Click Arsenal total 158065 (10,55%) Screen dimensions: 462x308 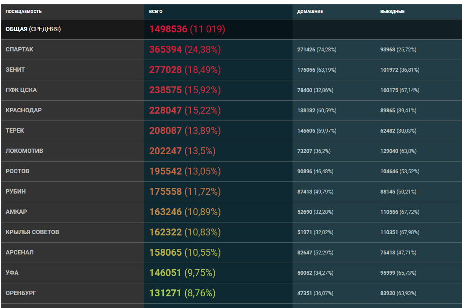click(x=185, y=253)
